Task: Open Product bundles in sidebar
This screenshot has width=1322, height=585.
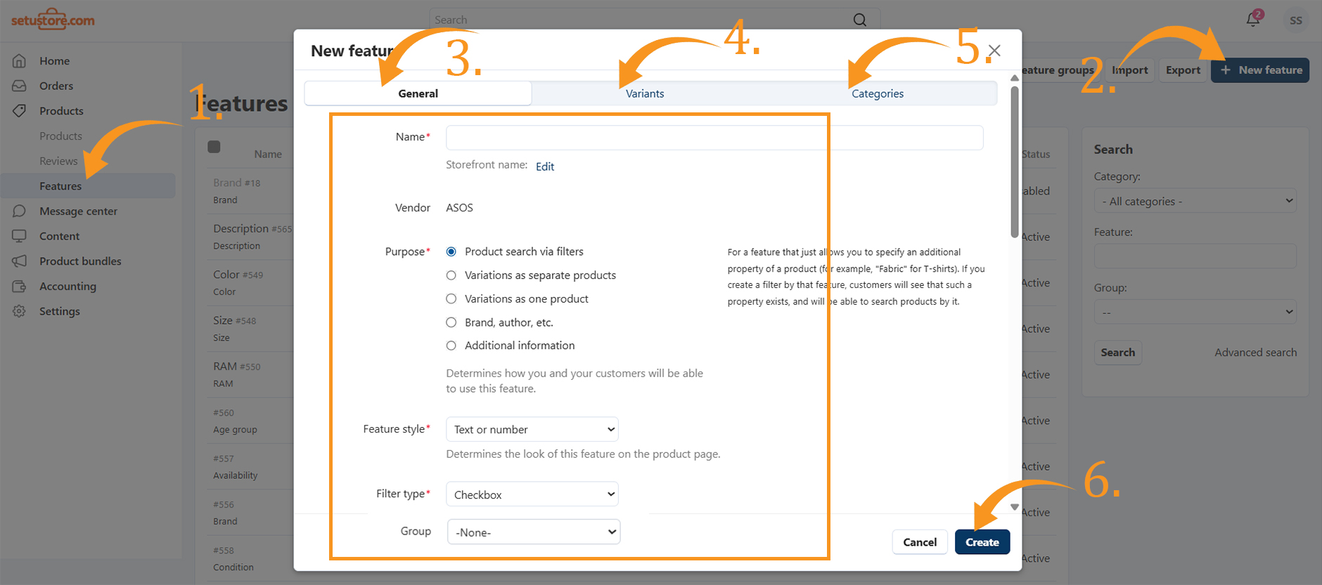Action: pos(80,261)
